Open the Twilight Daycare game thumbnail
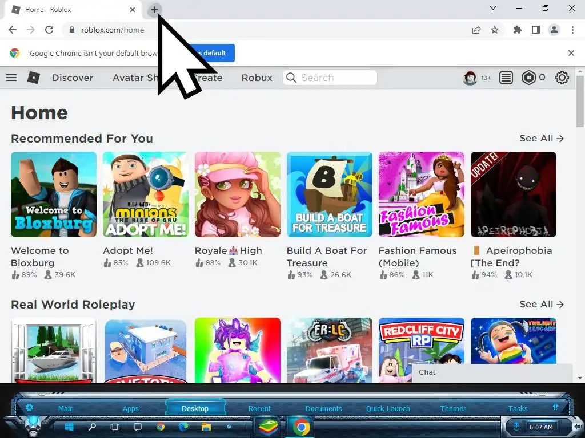Screen dimensions: 585x438 (514, 341)
